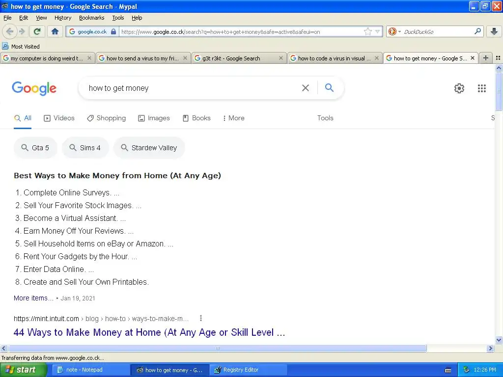Click the 'Stardew Valley' suggestion chip
The width and height of the screenshot is (503, 377).
pos(149,147)
